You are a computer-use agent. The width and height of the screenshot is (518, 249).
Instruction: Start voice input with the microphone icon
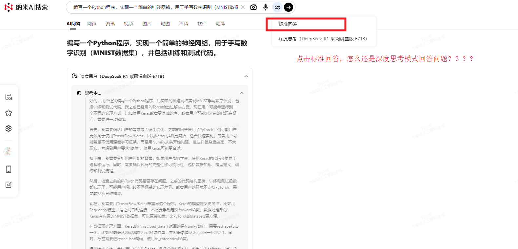click(266, 7)
